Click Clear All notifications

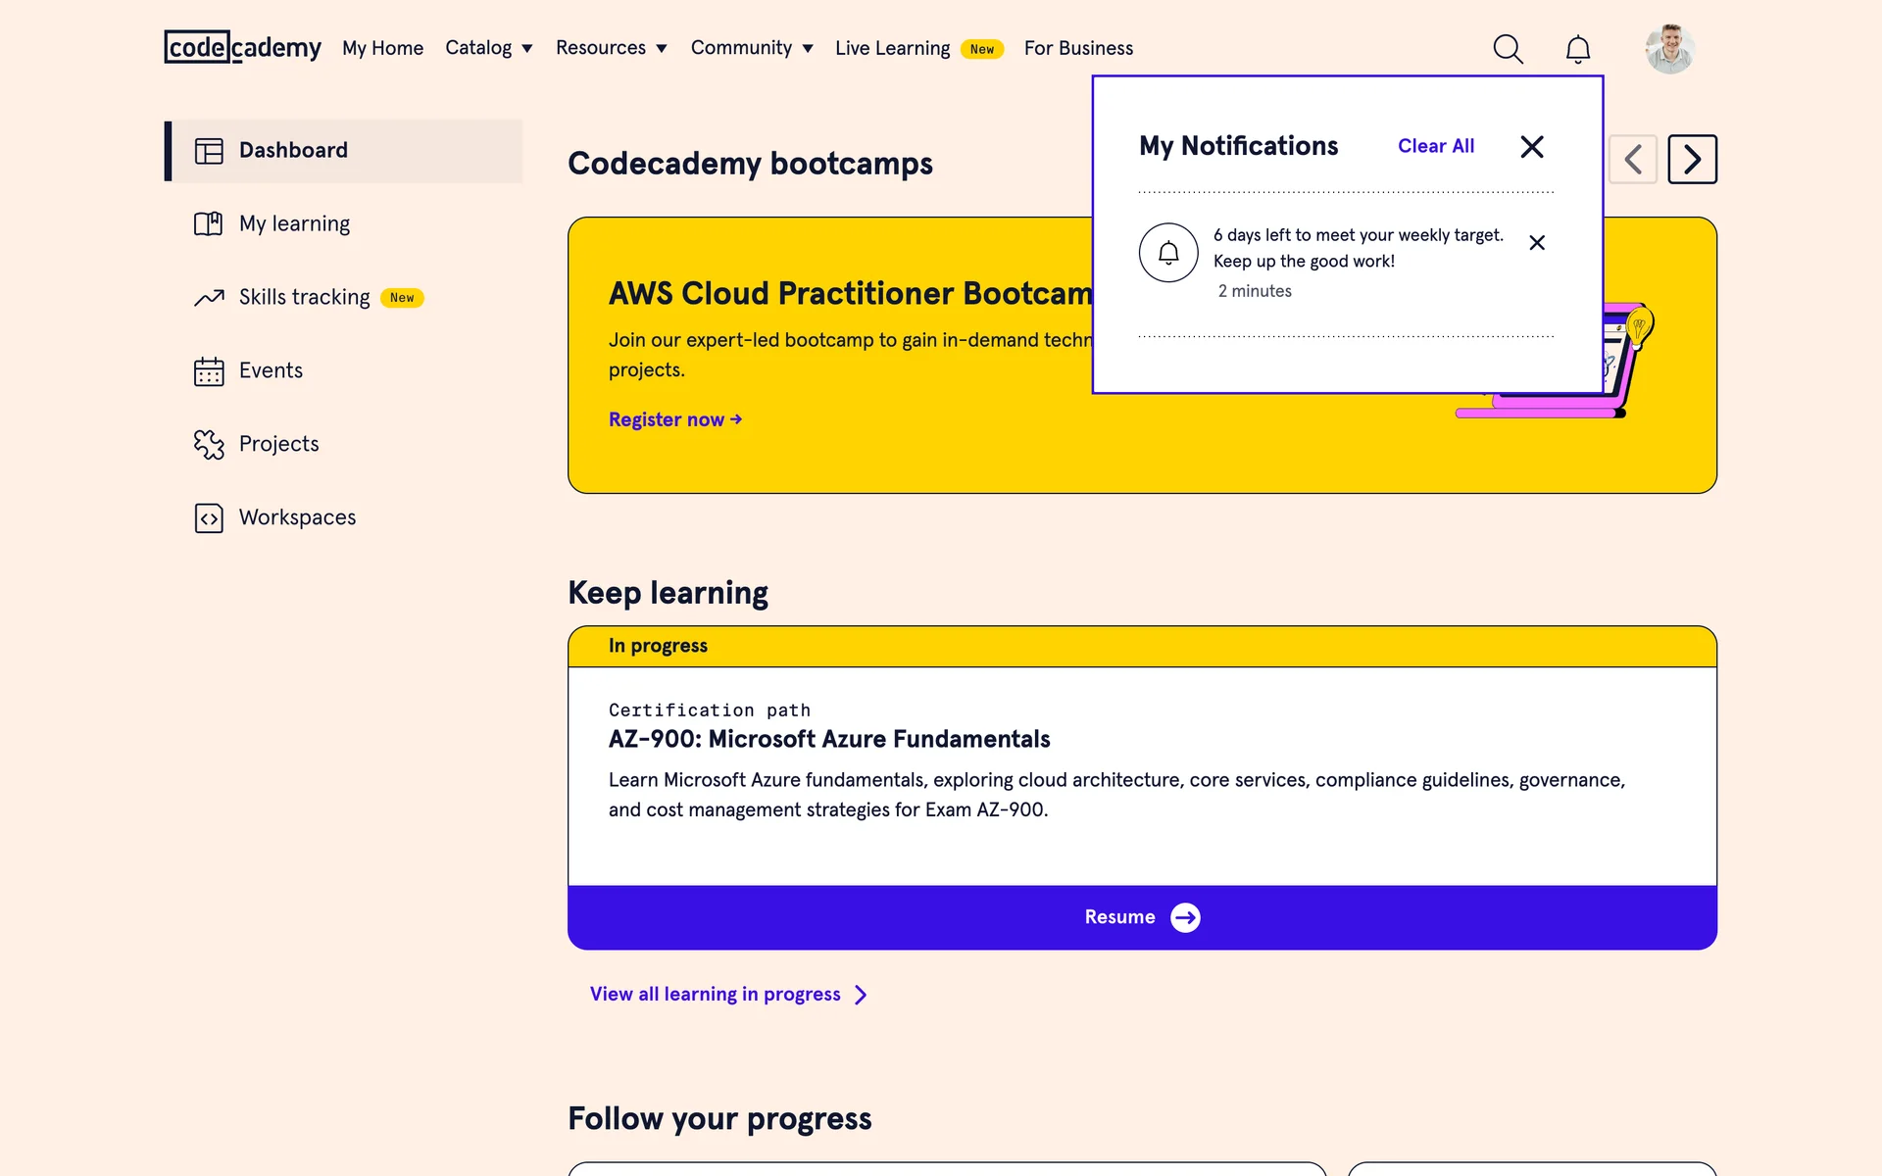tap(1435, 146)
